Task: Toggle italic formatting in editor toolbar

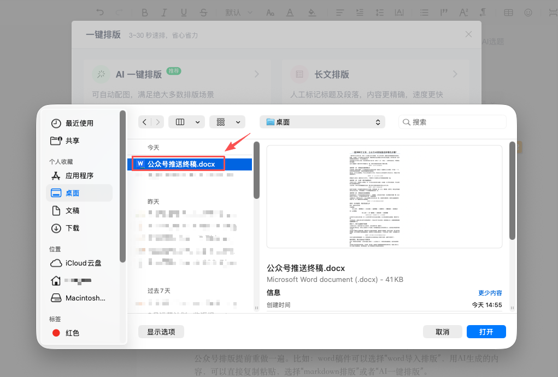Action: coord(164,13)
